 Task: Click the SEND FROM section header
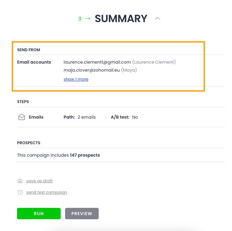point(28,50)
